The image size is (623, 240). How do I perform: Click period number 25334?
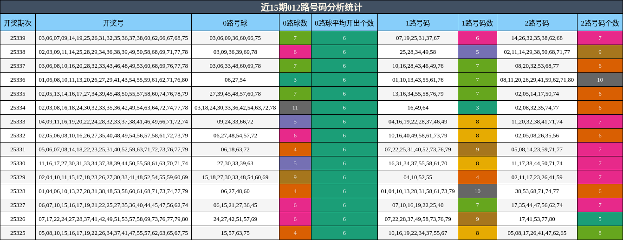pyautogui.click(x=18, y=108)
